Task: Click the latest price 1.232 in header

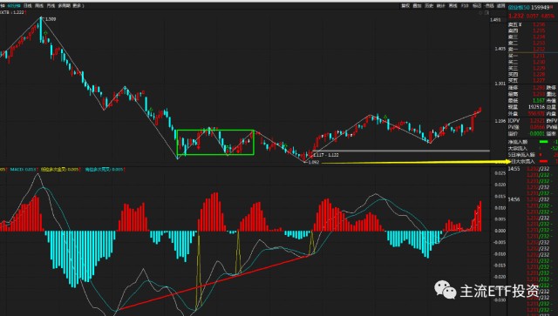Action: coord(516,16)
